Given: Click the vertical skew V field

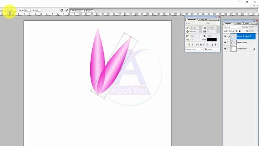Looking at the screenshot, I should [38, 10].
